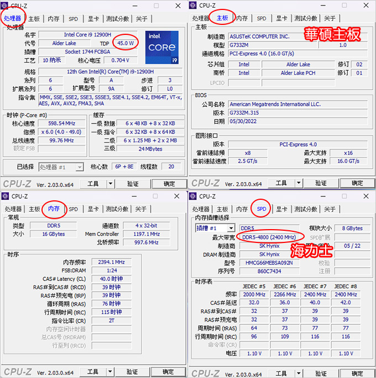Expand the 工具 arrow in the mainboard window

coord(299,183)
